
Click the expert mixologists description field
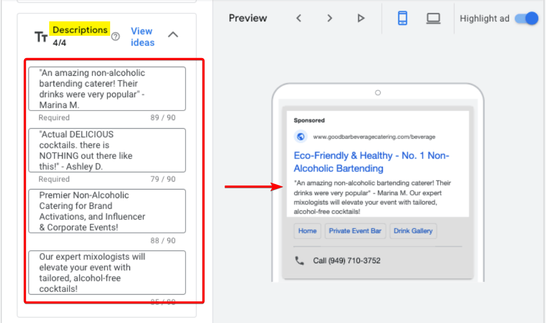coord(107,272)
